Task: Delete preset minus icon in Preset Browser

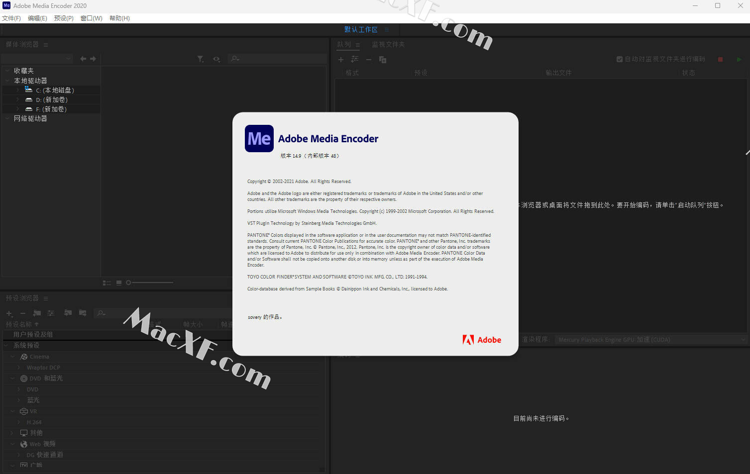Action: tap(22, 313)
